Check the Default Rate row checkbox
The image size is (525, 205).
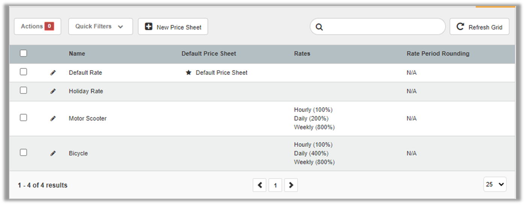click(23, 72)
